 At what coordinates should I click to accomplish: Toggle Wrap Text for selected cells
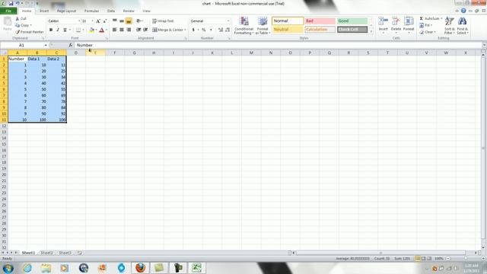tap(163, 21)
